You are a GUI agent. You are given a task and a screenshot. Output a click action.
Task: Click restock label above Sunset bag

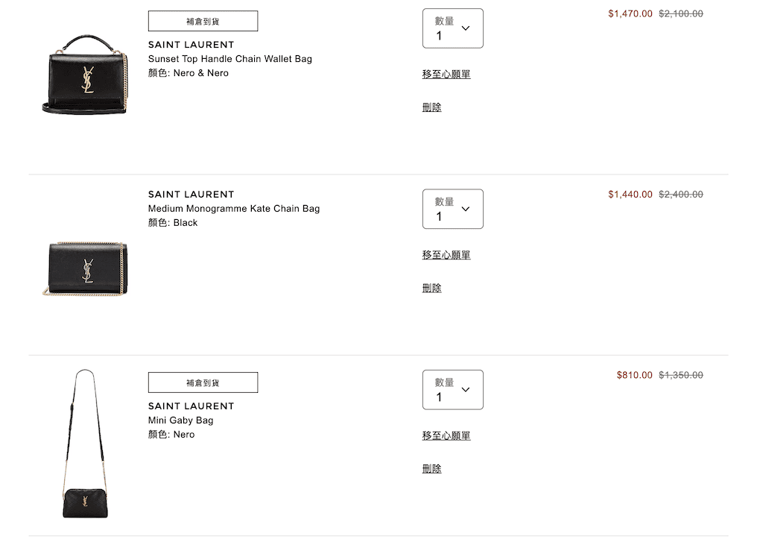pos(203,21)
